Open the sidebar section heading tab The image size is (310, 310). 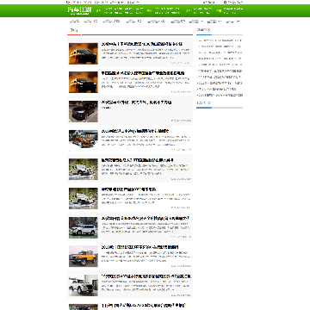click(203, 30)
